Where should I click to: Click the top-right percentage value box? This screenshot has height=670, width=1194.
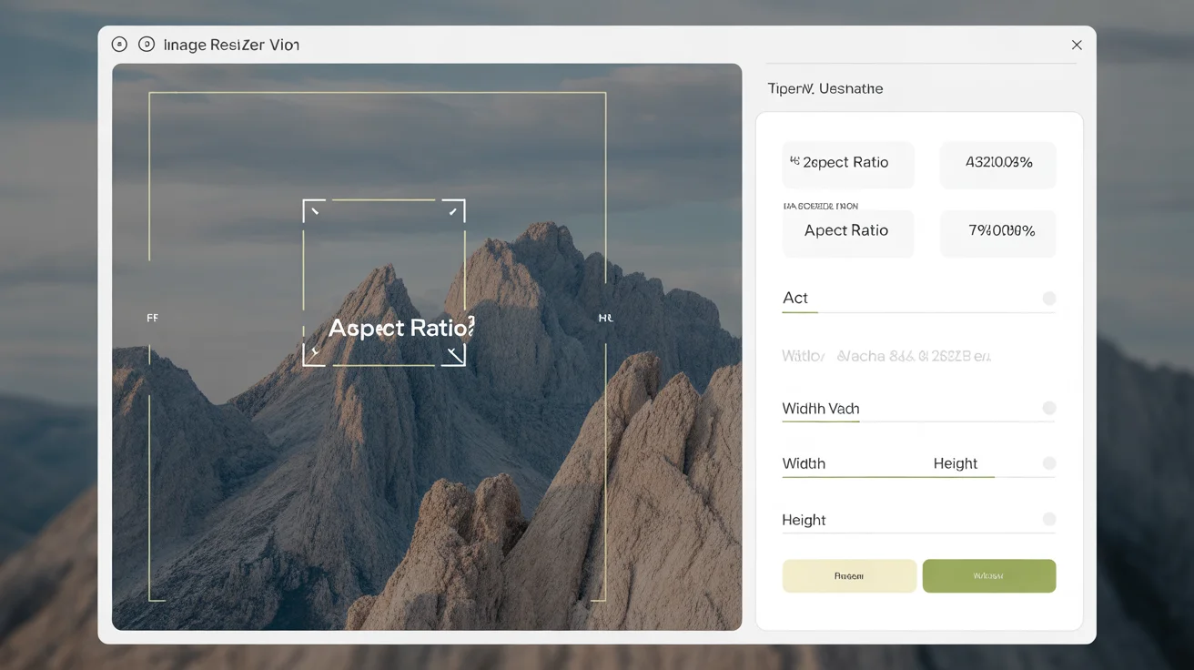pos(997,164)
